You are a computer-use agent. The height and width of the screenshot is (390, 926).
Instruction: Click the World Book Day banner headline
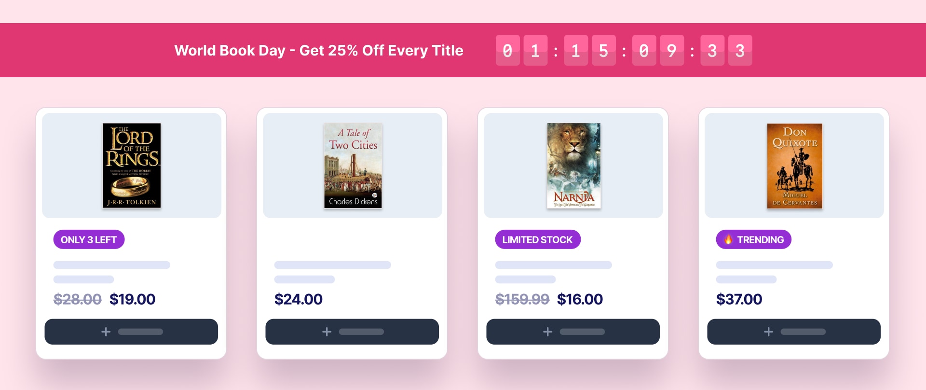tap(319, 50)
